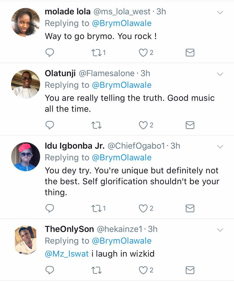Send molade lola's tweet via message

coord(190,53)
